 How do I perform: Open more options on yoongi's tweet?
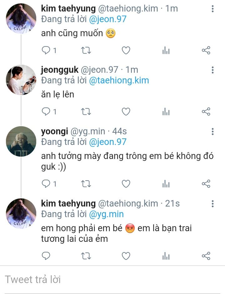(212, 131)
